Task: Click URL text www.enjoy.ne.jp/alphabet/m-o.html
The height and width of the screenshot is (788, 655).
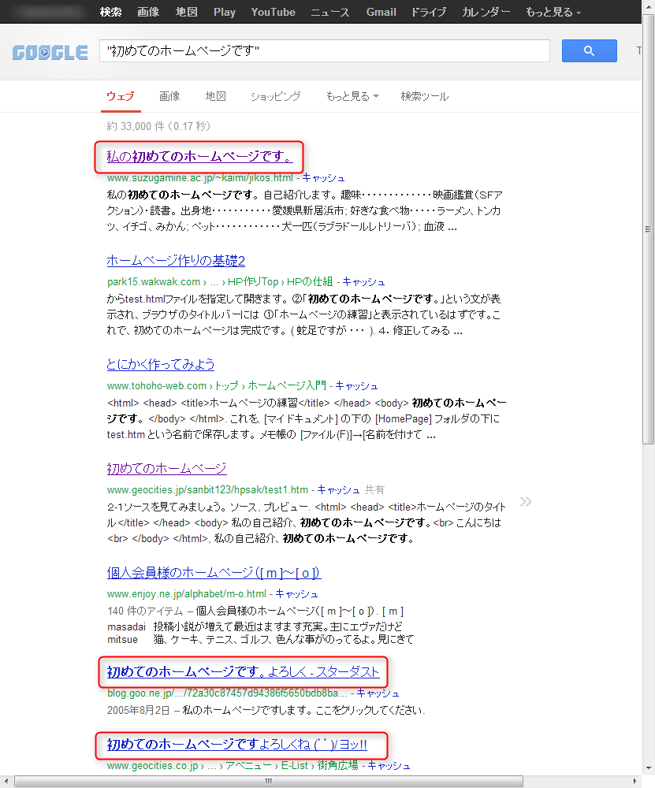Action: 187,594
